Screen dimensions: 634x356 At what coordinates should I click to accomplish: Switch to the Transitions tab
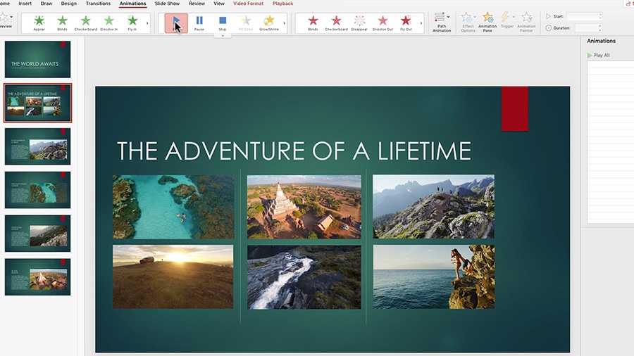pyautogui.click(x=98, y=4)
